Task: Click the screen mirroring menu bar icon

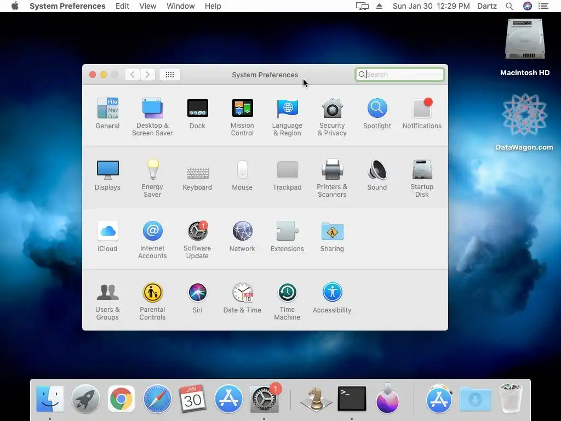Action: [362, 6]
